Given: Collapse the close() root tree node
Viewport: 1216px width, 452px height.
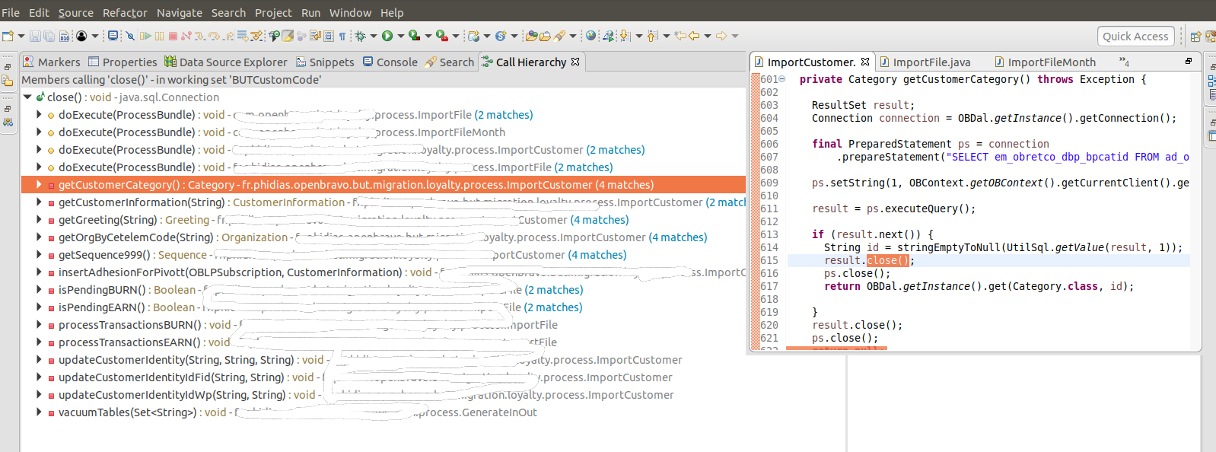Looking at the screenshot, I should tap(28, 97).
